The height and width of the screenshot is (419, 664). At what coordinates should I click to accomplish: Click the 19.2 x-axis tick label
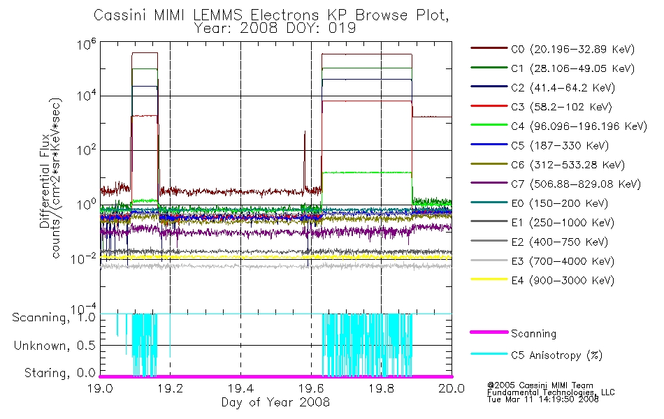(171, 388)
